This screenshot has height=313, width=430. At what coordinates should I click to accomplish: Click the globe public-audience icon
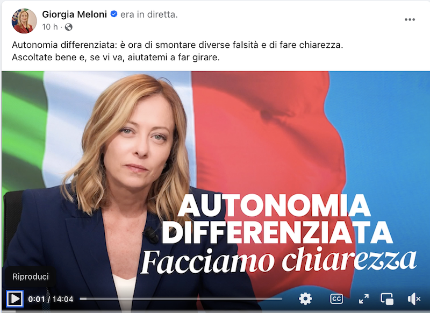(69, 27)
